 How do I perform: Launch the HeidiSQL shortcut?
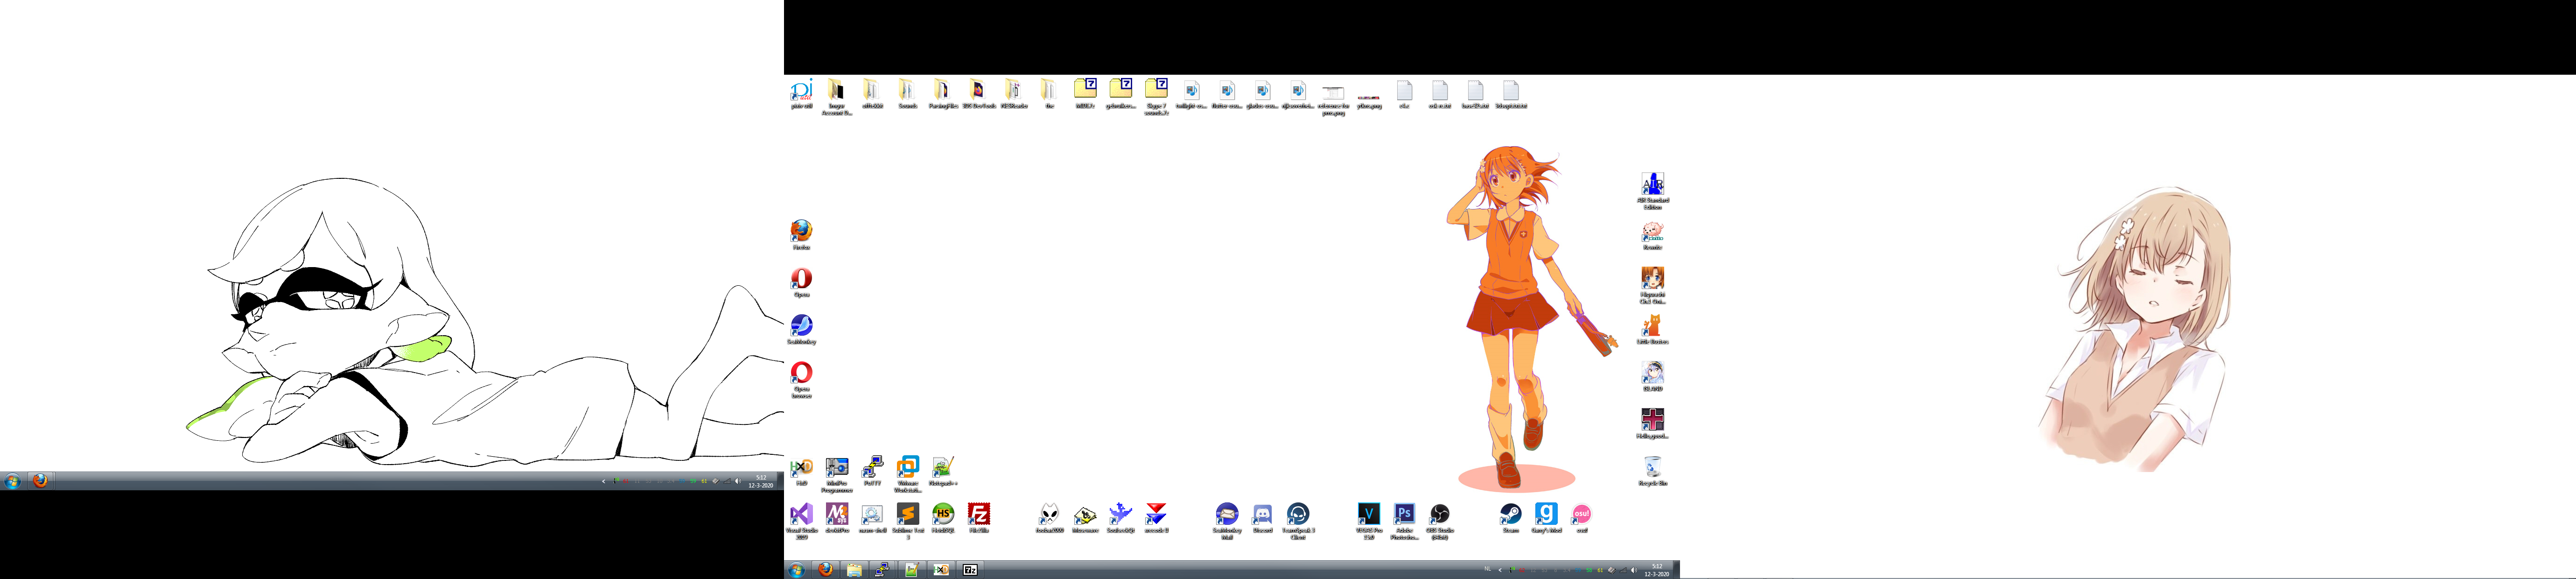[943, 517]
